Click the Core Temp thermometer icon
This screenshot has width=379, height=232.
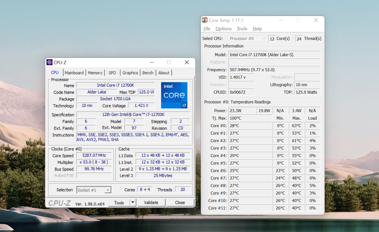point(205,20)
